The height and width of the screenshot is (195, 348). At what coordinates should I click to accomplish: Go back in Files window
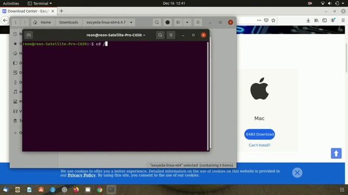pos(16,22)
